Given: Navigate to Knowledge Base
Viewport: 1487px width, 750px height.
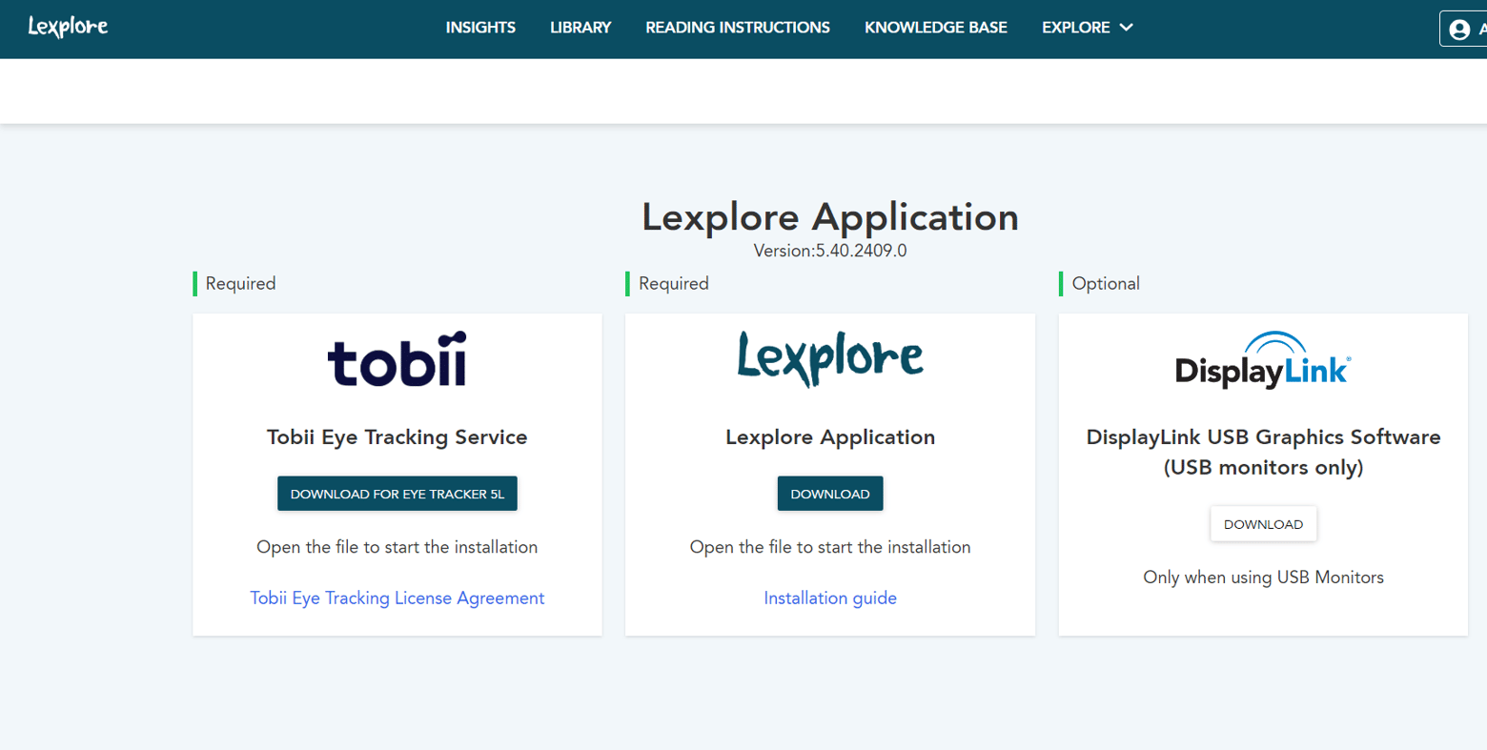Looking at the screenshot, I should (935, 28).
